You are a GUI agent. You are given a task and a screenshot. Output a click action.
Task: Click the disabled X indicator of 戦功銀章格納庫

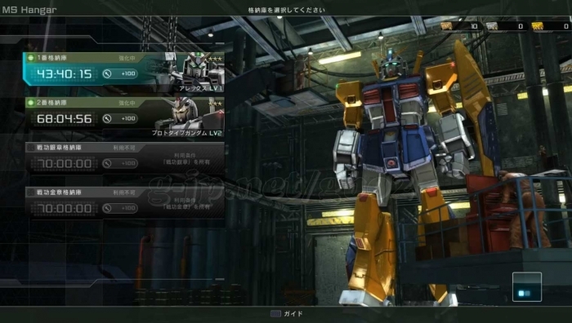pyautogui.click(x=31, y=148)
